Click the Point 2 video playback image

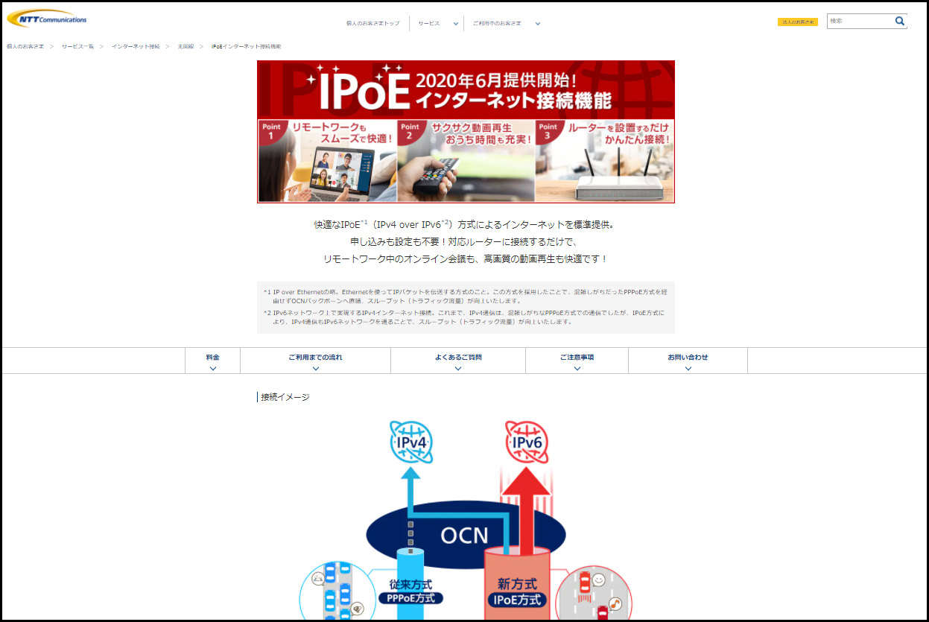point(466,161)
